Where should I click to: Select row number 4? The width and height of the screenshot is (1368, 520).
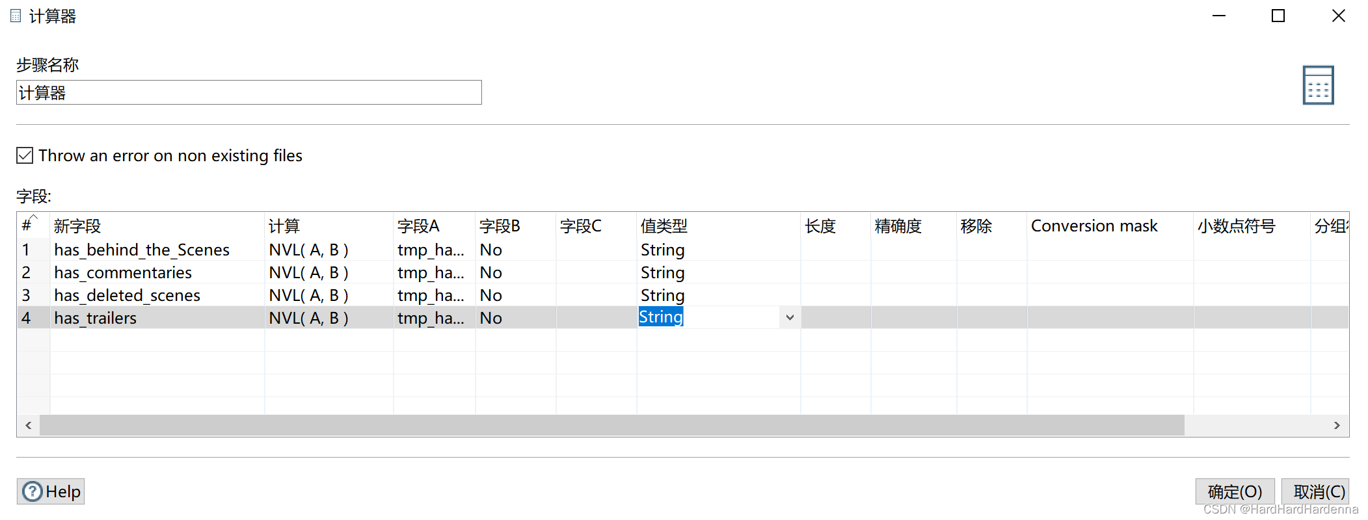point(33,318)
